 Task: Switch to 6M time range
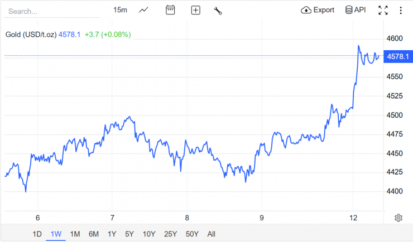point(93,234)
